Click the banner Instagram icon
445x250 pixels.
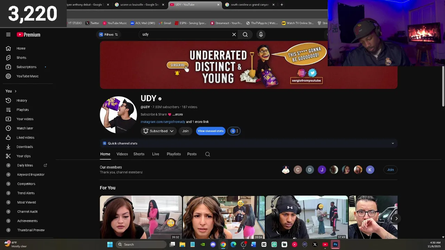coord(302,73)
